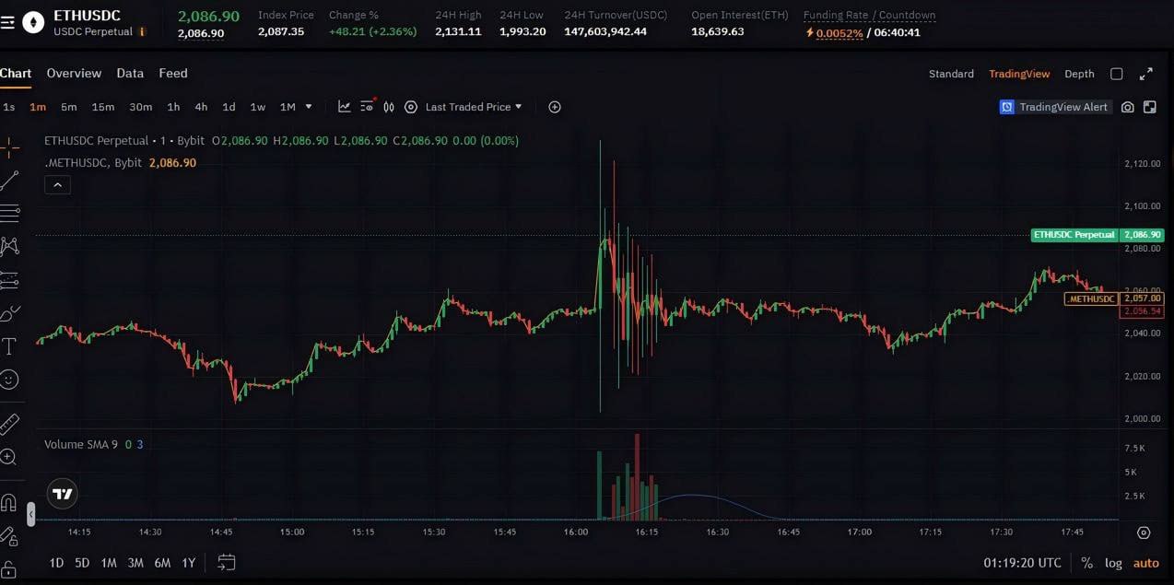Click the 0.0052% funding rate value
Image resolution: width=1174 pixels, height=585 pixels.
point(839,33)
